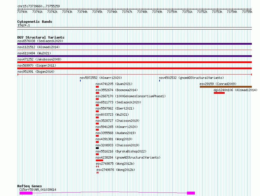The width and height of the screenshot is (260, 196).
Task: Open the nsv6110494 (Wu2021) variant entry
Action: click(x=34, y=53)
